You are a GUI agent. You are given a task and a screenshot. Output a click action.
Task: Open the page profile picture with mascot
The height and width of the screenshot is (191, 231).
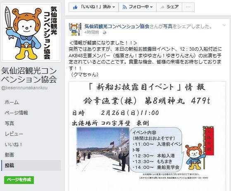tap(31, 33)
